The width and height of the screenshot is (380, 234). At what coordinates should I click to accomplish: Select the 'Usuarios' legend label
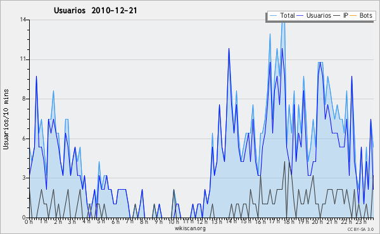click(x=319, y=15)
